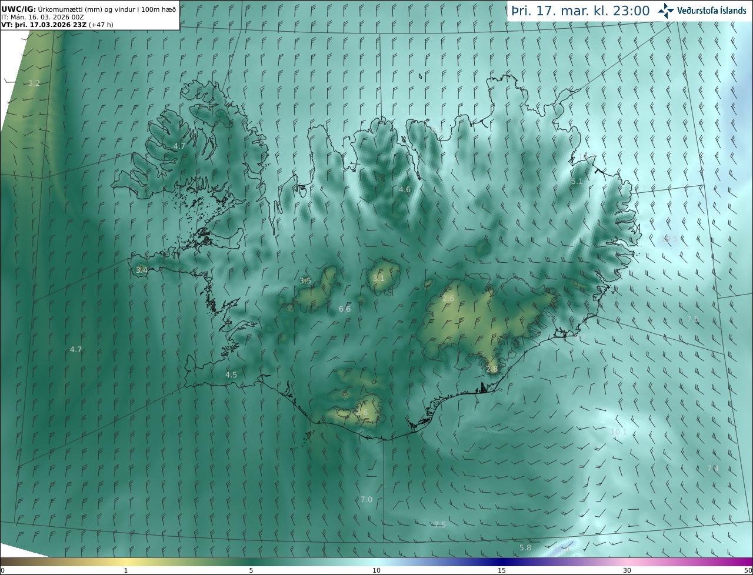This screenshot has width=753, height=575.
Task: Select the 'Þri. 17. mar. kl. 23:00' timestamp
Action: click(580, 11)
